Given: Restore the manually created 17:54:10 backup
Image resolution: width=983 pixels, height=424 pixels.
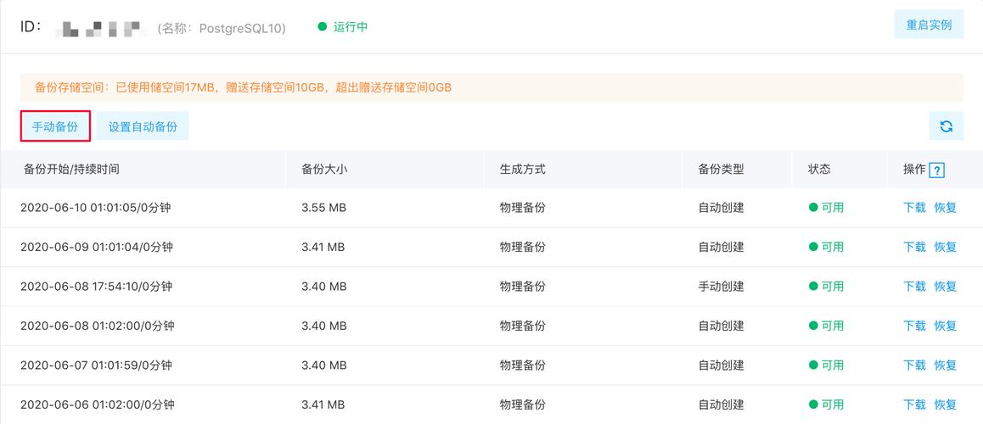Looking at the screenshot, I should (x=945, y=287).
